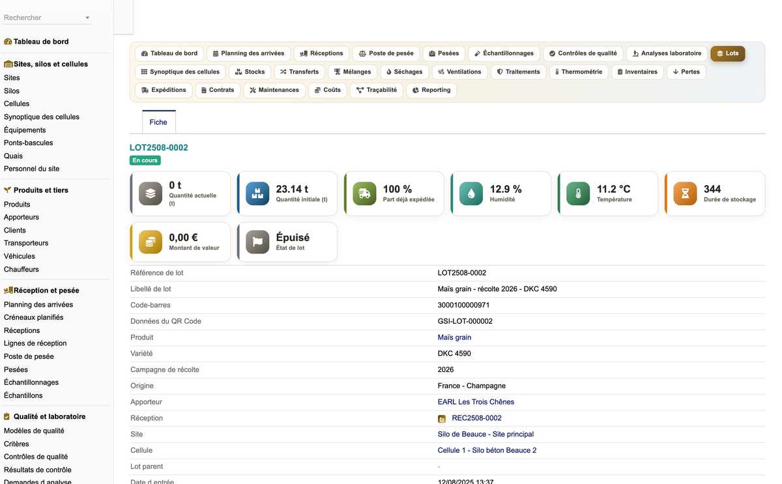Go to Transporteurs in sidebar
Viewport: 782px width, 484px height.
click(26, 243)
